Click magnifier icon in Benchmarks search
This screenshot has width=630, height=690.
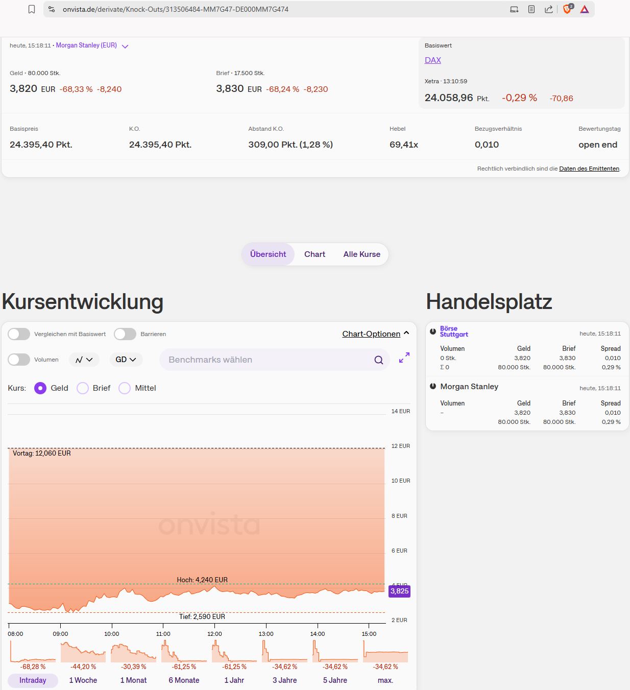[378, 360]
